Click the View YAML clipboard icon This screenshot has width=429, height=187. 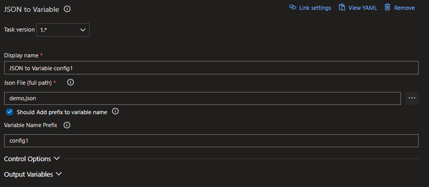[342, 7]
